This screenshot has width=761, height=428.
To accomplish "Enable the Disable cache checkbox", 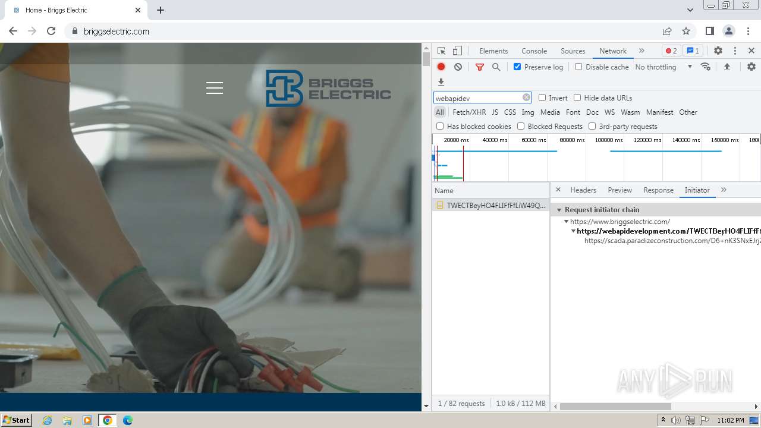I will [578, 67].
